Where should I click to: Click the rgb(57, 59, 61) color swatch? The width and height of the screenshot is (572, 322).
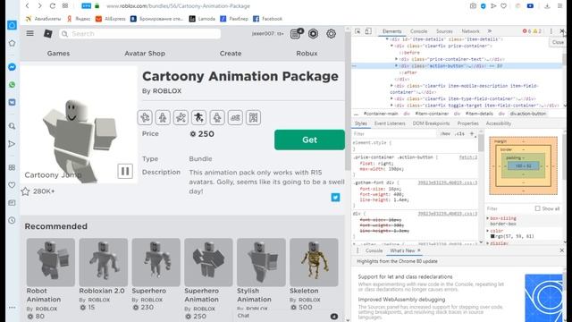492,236
